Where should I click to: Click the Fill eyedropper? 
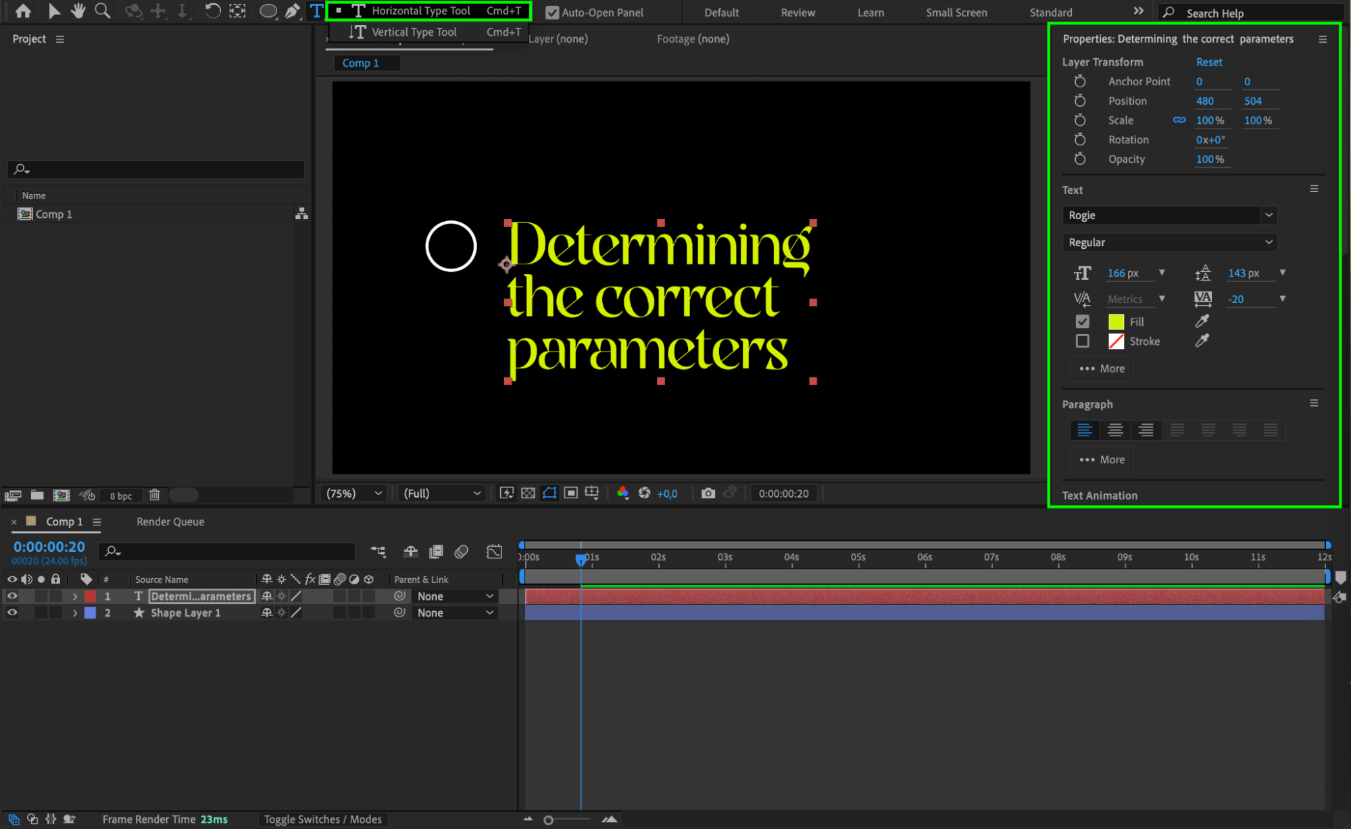click(1202, 321)
